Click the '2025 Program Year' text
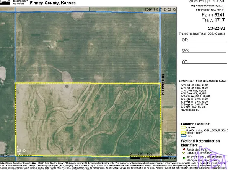The height and width of the screenshot is (170, 228). pos(207,1)
